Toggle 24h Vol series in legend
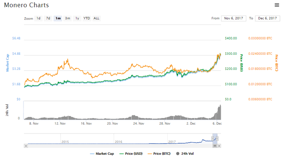The width and height of the screenshot is (288, 159). (185, 154)
